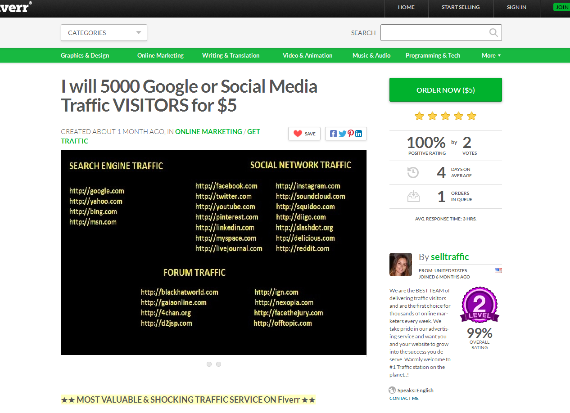570x413 pixels.
Task: Open Graphics & Design category
Action: 85,55
